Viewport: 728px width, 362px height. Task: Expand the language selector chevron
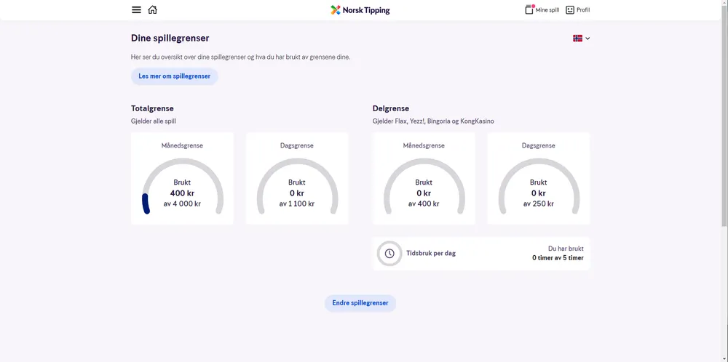tap(587, 39)
